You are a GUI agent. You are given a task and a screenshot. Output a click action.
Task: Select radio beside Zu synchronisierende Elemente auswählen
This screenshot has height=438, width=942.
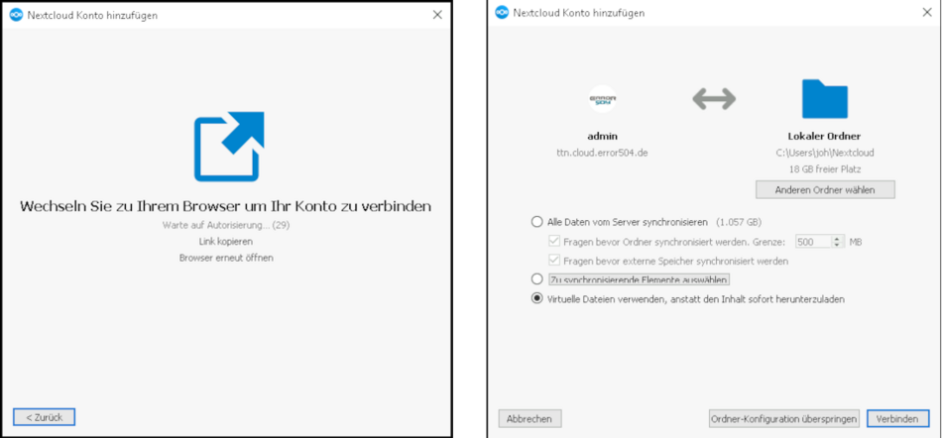tap(537, 279)
